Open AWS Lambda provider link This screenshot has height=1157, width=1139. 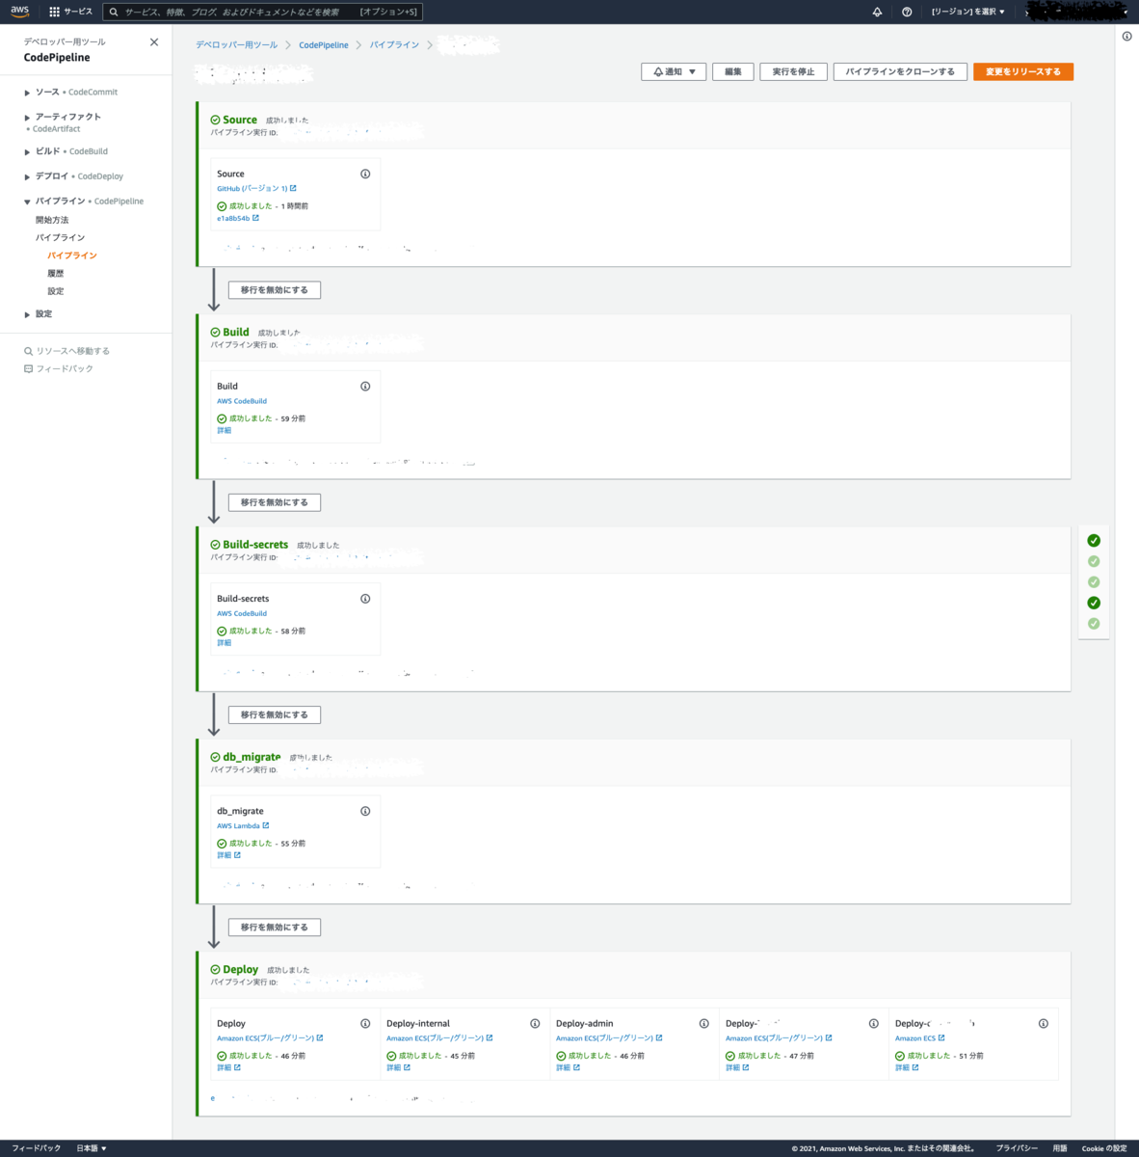click(243, 826)
